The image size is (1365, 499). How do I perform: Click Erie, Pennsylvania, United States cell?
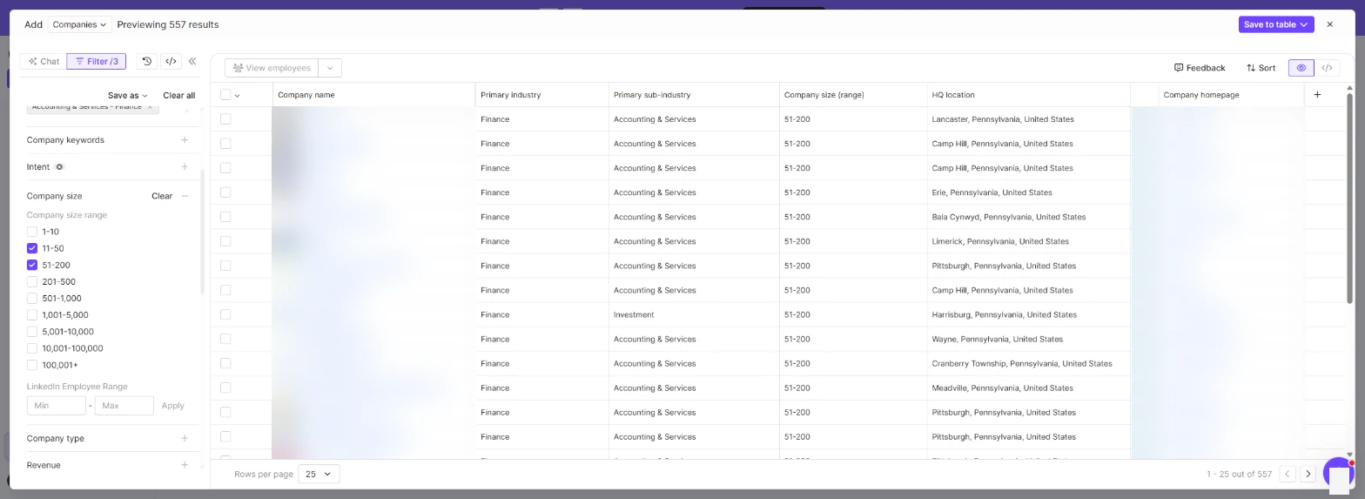click(1029, 192)
